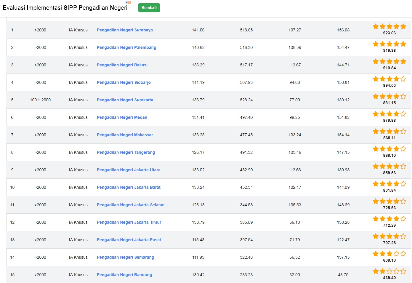The height and width of the screenshot is (283, 412).
Task: Open Pengadilan Negeri Sidoarjo details
Action: point(124,82)
